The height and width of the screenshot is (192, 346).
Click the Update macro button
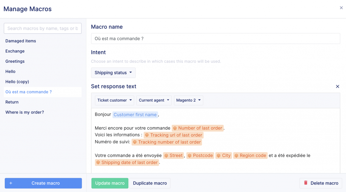110,183
